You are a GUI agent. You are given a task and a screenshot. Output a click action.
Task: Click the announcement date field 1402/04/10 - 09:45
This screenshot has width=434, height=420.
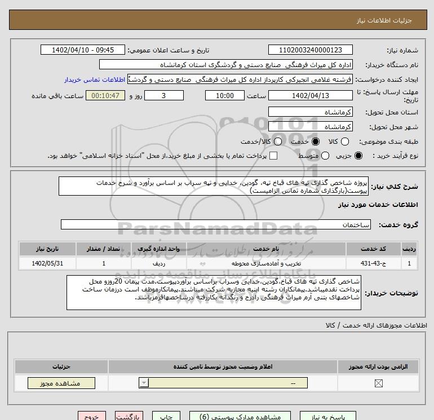point(83,50)
